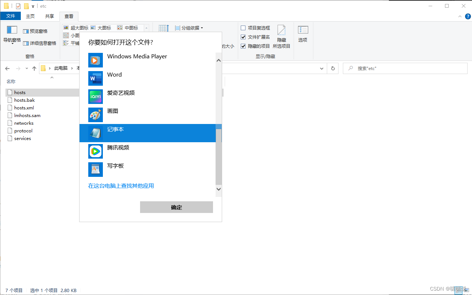Switch to the 主页 (Home) tab
472x295 pixels.
[30, 16]
